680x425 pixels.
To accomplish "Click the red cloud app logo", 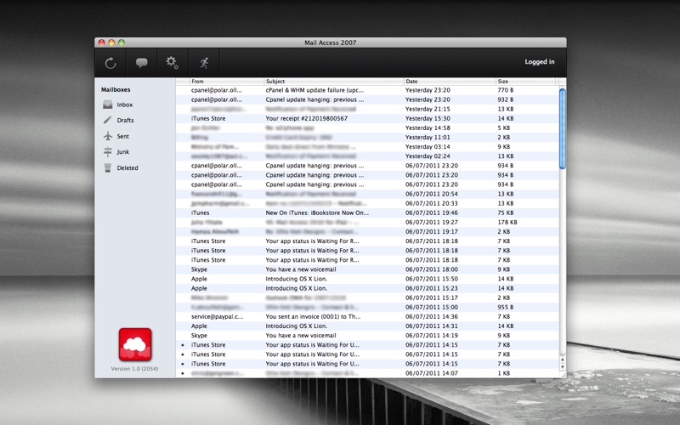I will point(135,344).
